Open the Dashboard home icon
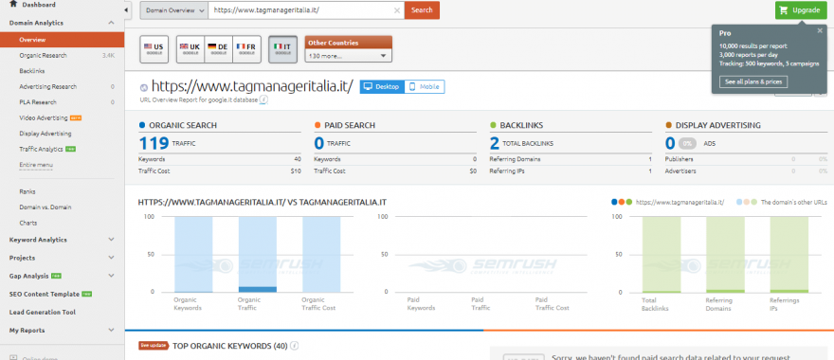834x360 pixels. coord(13,4)
